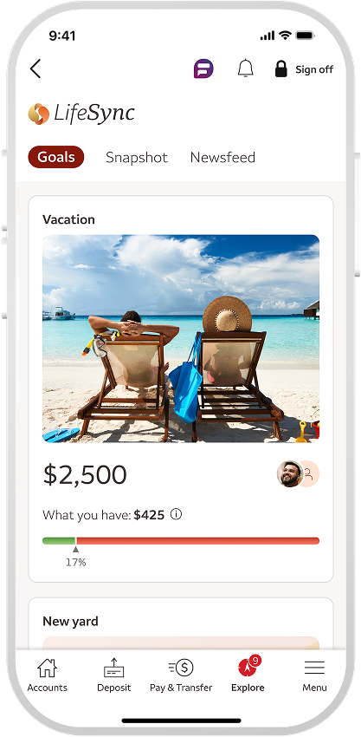Click the Vacation goal title
The height and width of the screenshot is (737, 361).
pos(68,219)
